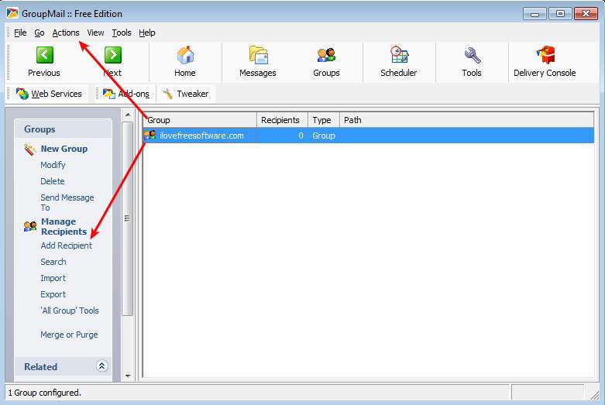Open the File menu

click(20, 33)
